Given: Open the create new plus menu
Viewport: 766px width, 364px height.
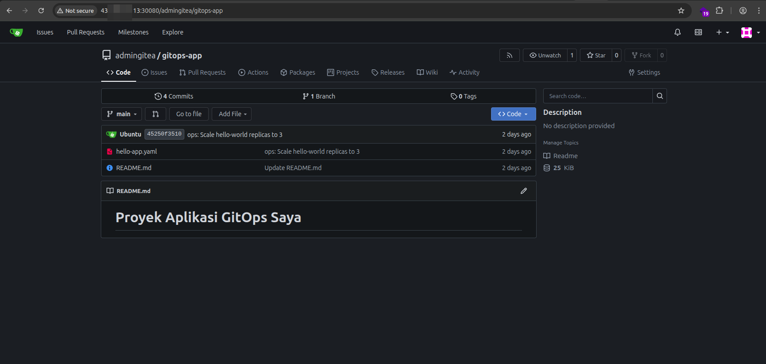Looking at the screenshot, I should 722,32.
